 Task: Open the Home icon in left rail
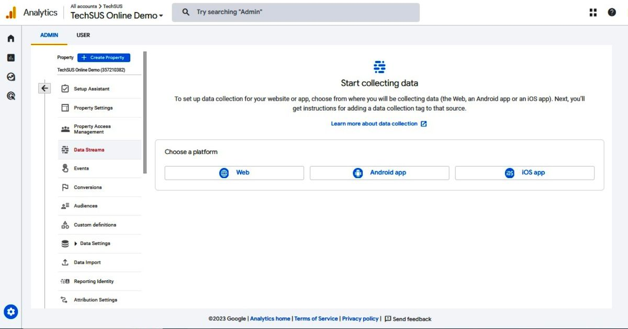pyautogui.click(x=11, y=39)
